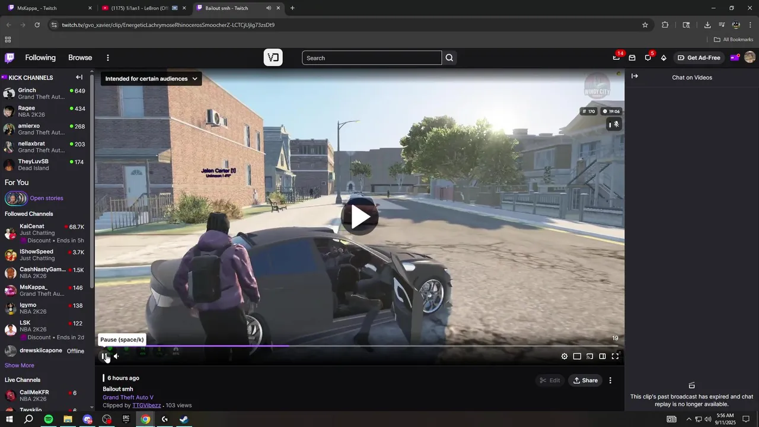Open a new browser tab

click(292, 8)
